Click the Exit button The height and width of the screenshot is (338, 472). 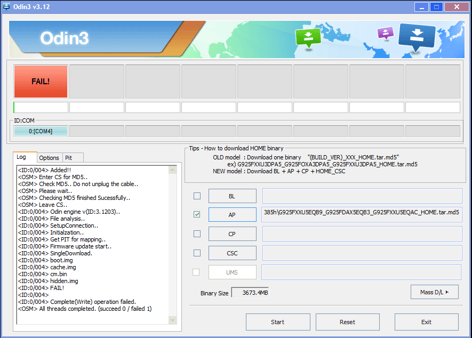(x=427, y=322)
